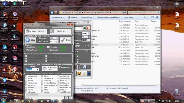Click the magic wand icon in LaterSearch
Screen dimensions: 184x103
[x=84, y=74]
